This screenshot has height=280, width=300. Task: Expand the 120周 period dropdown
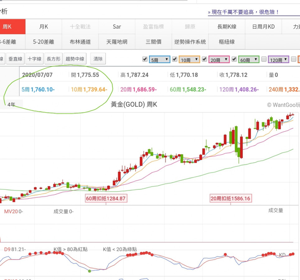(x=279, y=60)
